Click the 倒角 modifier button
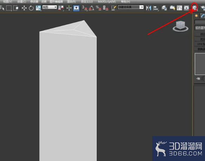 (200, 49)
